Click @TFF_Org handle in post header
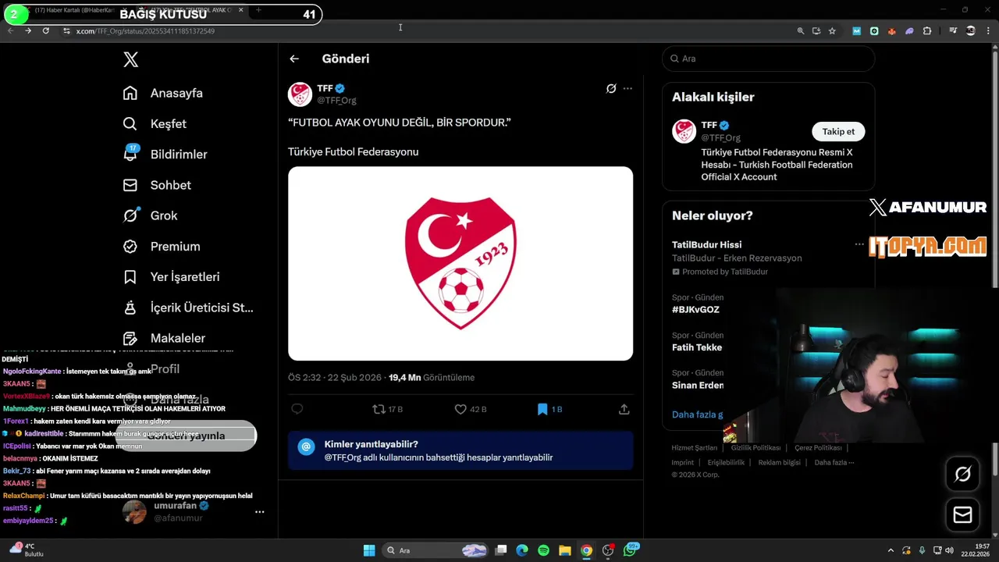 point(336,100)
